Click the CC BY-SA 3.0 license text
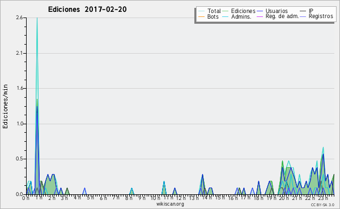 click(322, 205)
